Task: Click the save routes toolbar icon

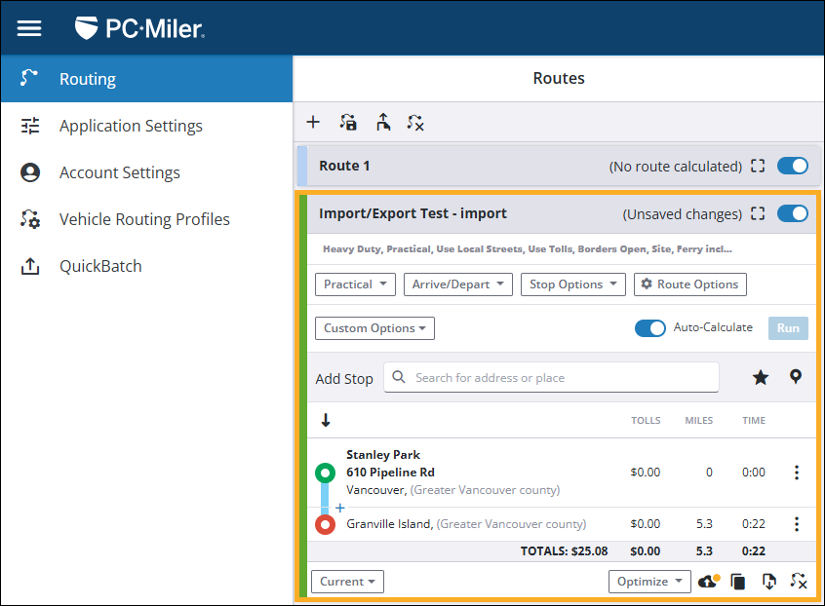Action: (348, 122)
